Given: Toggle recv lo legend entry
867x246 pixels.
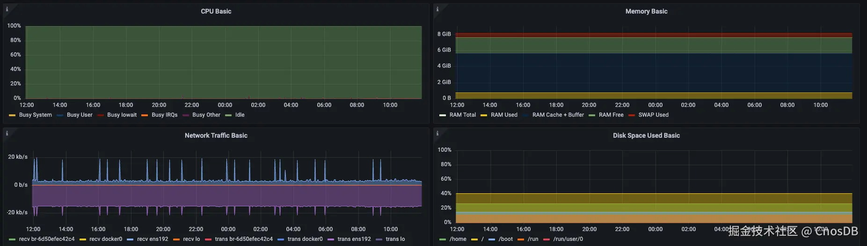Looking at the screenshot, I should tap(191, 239).
